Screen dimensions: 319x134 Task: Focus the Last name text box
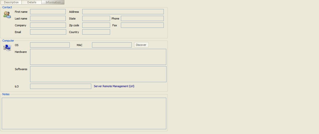[x=48, y=19]
